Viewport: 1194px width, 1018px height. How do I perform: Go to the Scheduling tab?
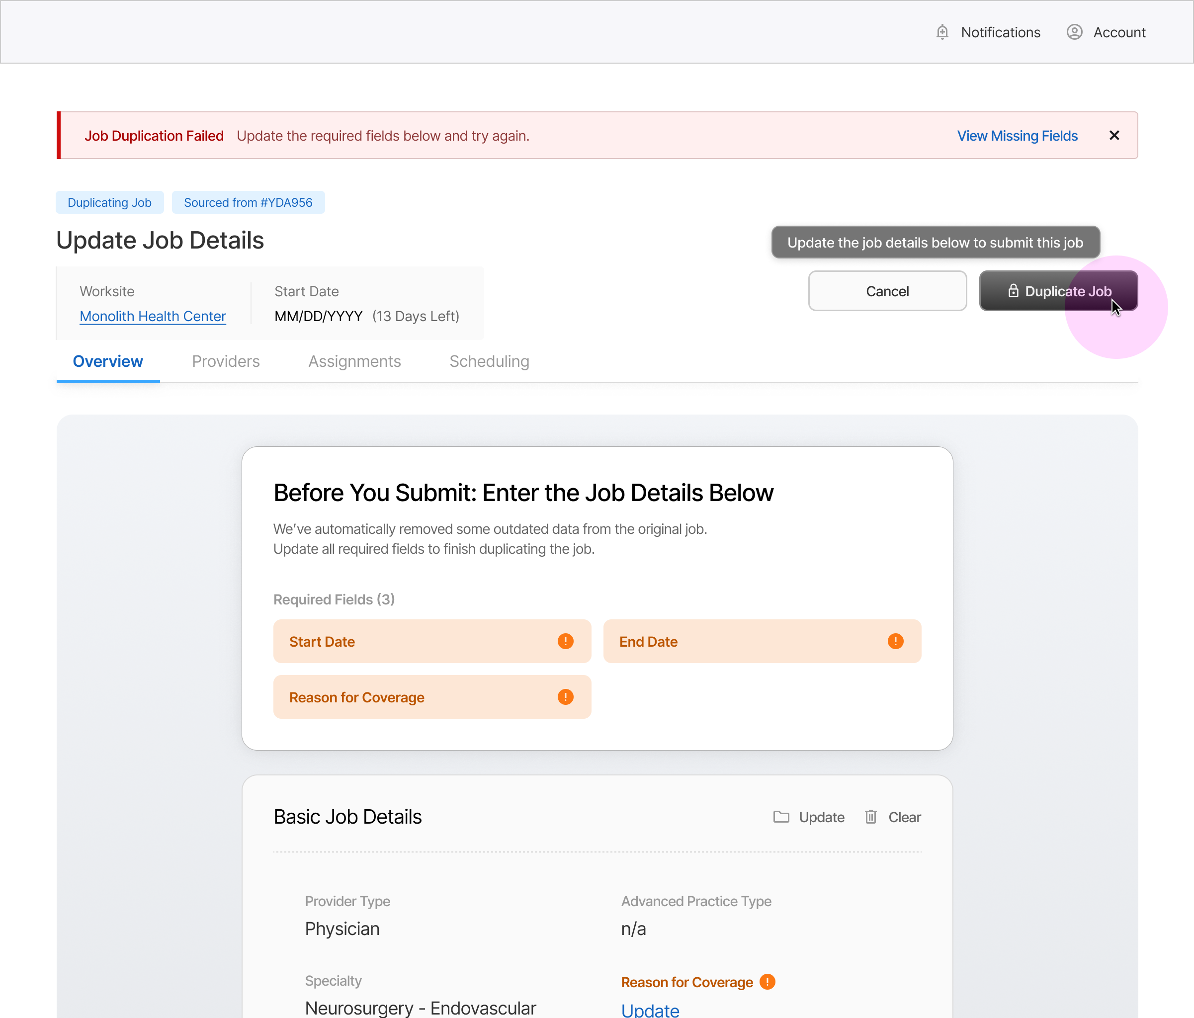coord(489,361)
